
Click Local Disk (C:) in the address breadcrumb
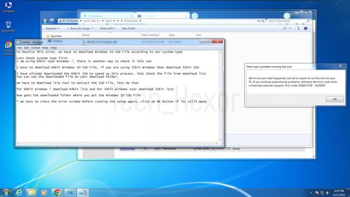click(92, 21)
